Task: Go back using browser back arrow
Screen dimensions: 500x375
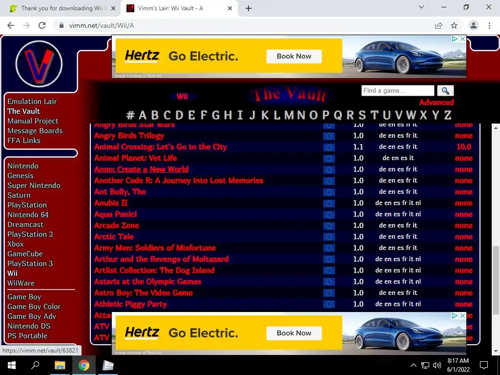Action: click(x=11, y=25)
